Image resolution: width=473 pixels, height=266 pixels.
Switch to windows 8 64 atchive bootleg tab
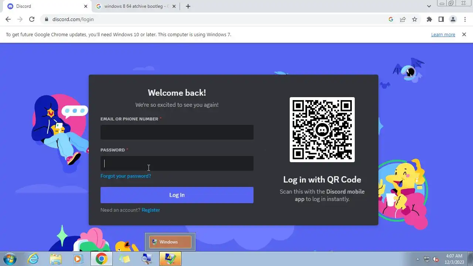coord(136,6)
